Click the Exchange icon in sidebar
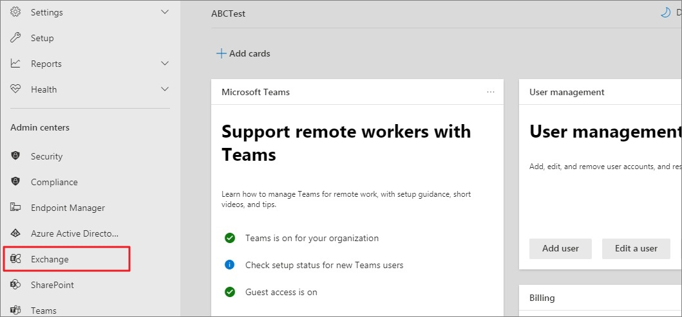Viewport: 682px width, 317px height. coord(15,259)
